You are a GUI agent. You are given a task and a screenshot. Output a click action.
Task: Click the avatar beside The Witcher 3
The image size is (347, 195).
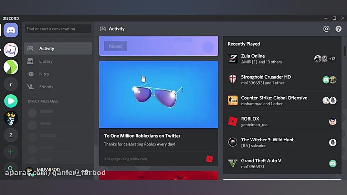click(x=333, y=142)
